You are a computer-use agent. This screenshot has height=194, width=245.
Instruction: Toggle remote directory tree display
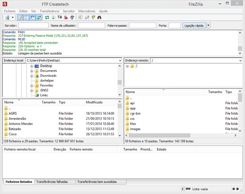[x=33, y=17]
